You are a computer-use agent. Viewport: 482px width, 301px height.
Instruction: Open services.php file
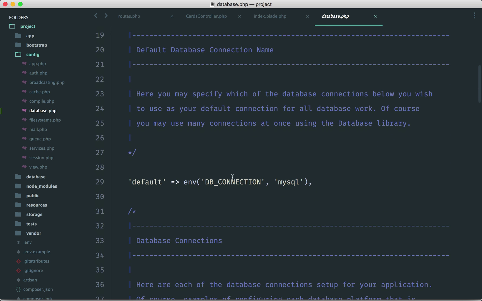(x=42, y=148)
